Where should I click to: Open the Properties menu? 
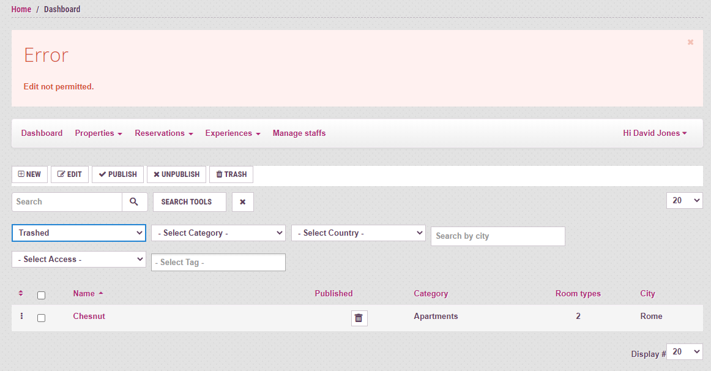[98, 133]
